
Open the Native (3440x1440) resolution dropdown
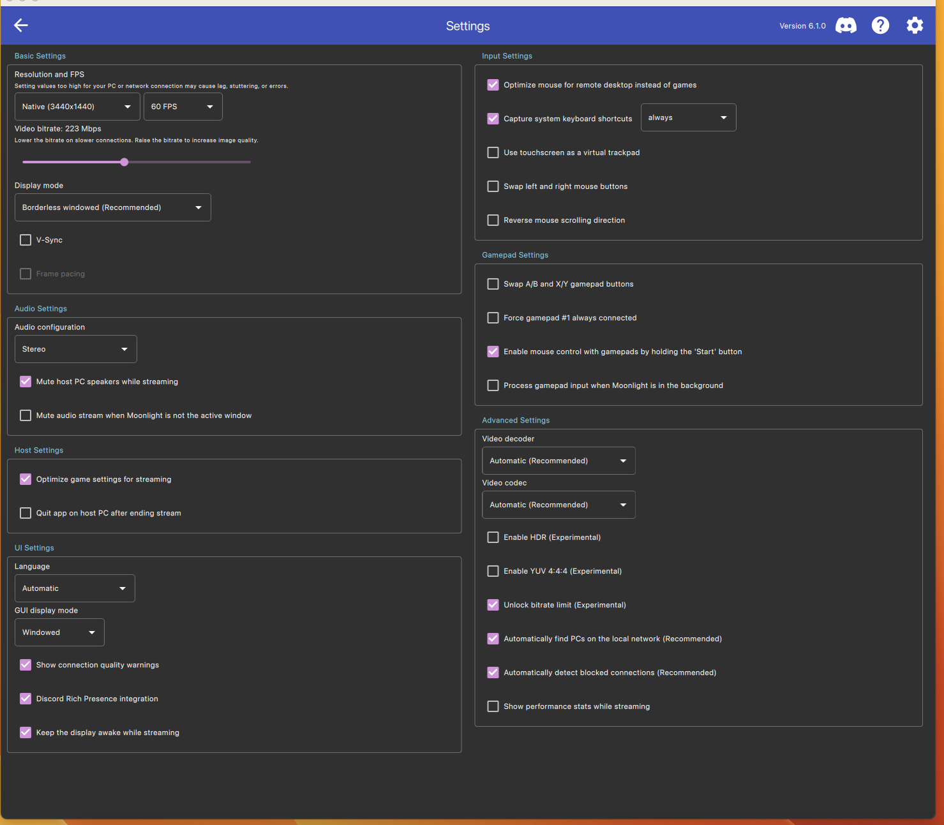77,107
